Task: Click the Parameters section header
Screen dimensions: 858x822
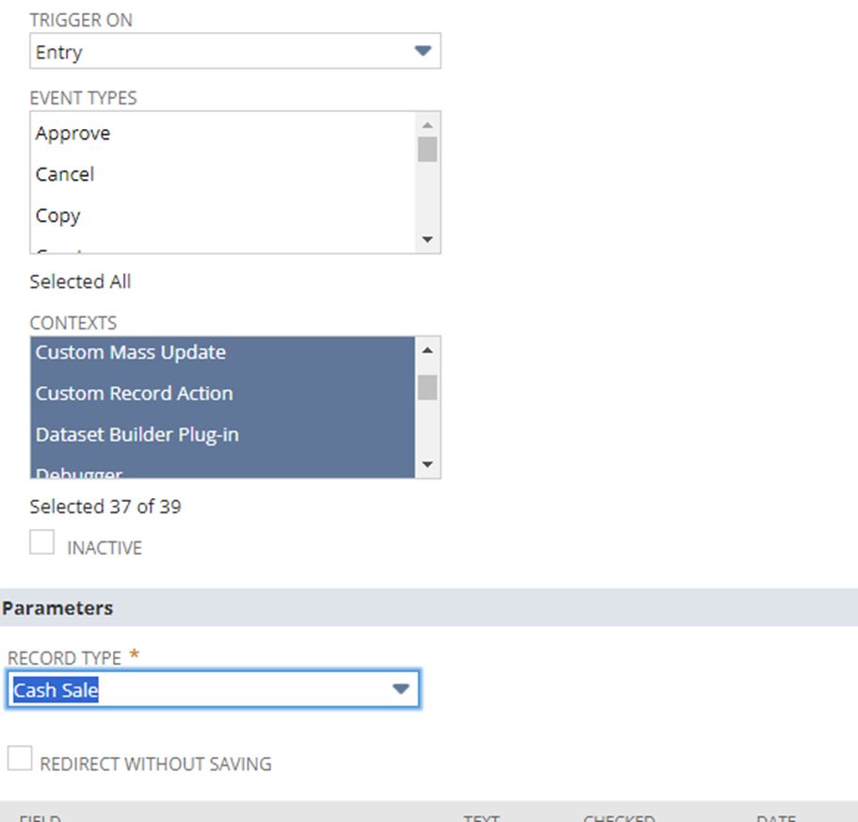Action: 57,608
